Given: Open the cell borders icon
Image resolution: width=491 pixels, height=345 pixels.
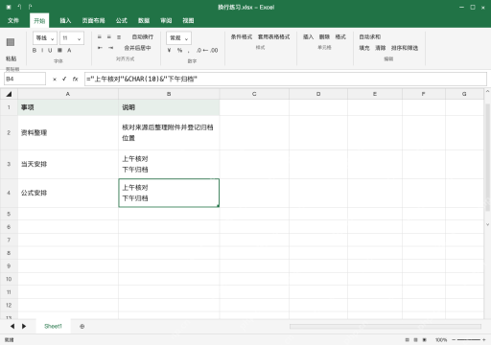Looking at the screenshot, I should pos(59,50).
